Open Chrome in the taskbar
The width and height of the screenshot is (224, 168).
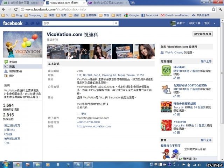pos(18,165)
